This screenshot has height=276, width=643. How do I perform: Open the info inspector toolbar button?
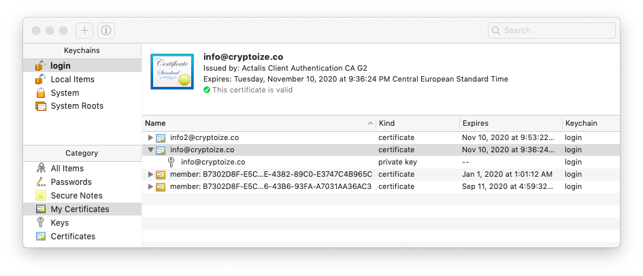click(x=106, y=31)
